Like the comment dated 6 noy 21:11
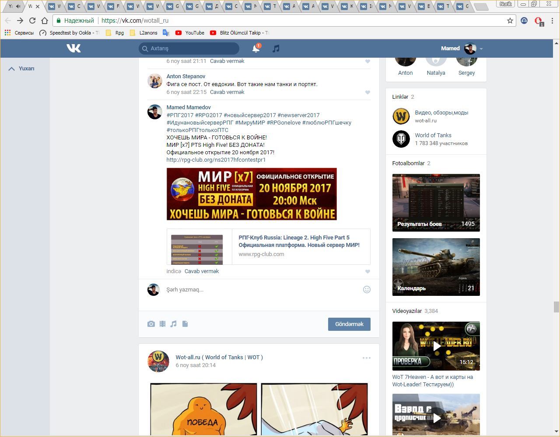Image resolution: width=560 pixels, height=437 pixels. (367, 61)
